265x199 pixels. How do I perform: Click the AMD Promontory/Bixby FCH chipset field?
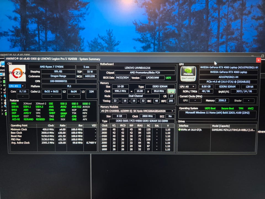145,73
